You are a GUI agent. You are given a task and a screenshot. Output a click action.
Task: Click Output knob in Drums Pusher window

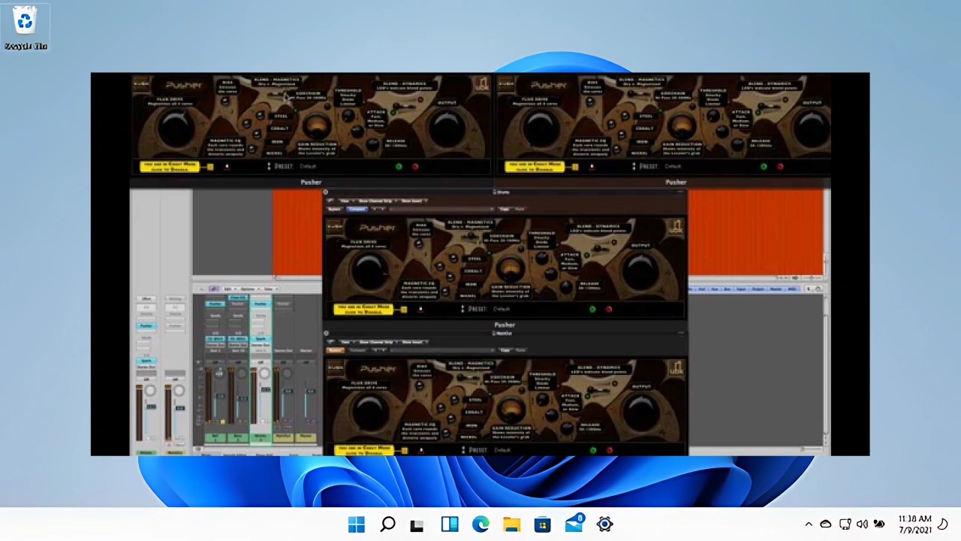640,270
